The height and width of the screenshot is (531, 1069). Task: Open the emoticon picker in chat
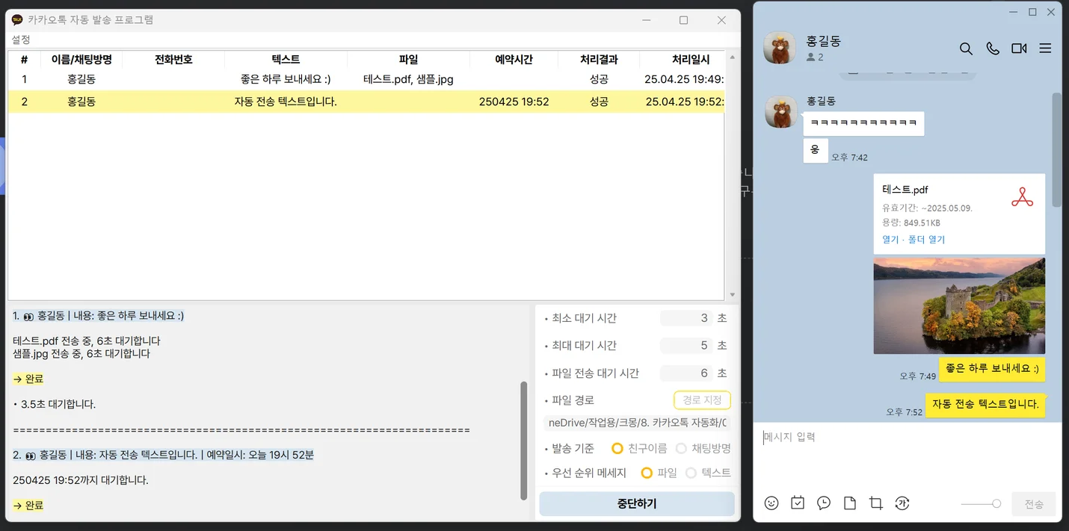click(x=771, y=503)
